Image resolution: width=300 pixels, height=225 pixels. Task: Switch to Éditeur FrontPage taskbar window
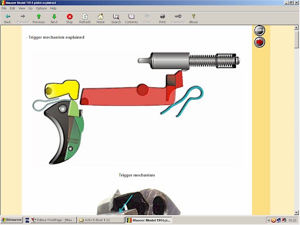(x=53, y=220)
